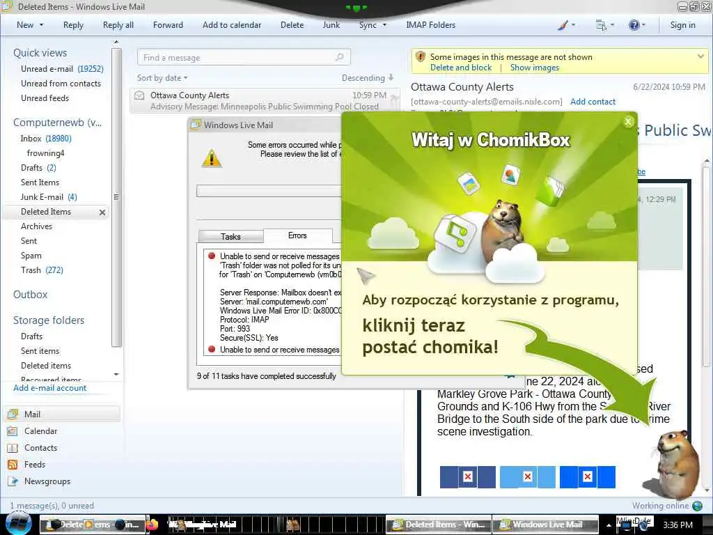Click the Windows Start orb
Image resolution: width=713 pixels, height=535 pixels.
pos(18,523)
